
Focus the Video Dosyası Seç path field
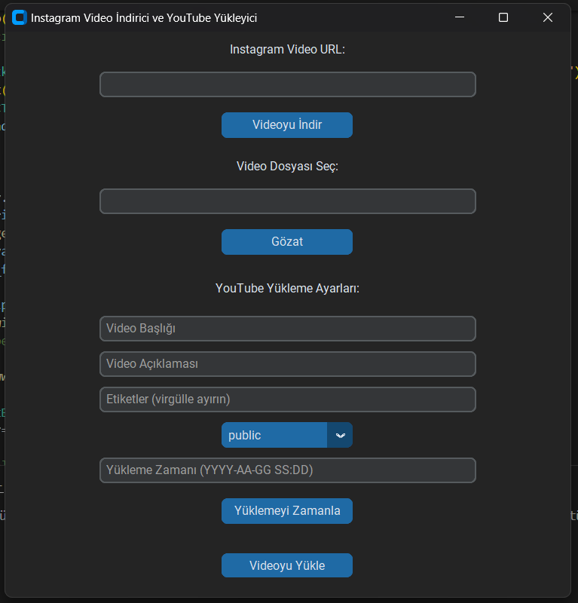coord(288,201)
